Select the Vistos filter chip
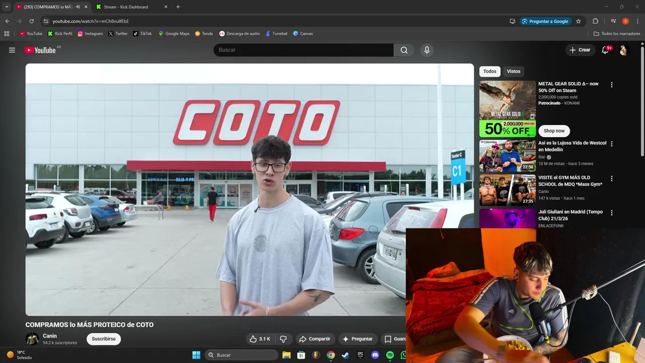This screenshot has height=363, width=645. pyautogui.click(x=513, y=72)
